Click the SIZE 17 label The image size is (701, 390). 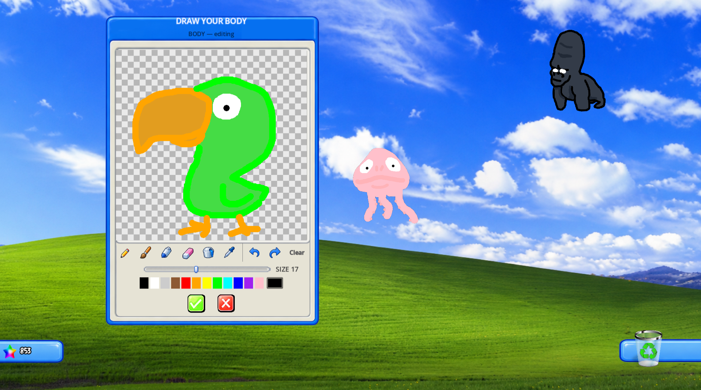287,269
